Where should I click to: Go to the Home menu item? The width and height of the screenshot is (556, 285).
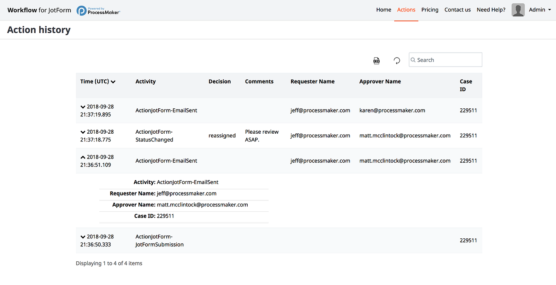[x=384, y=9]
